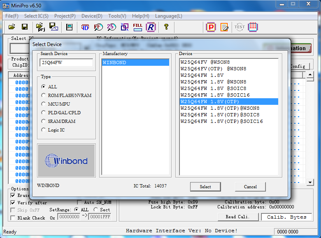Image resolution: width=321 pixels, height=238 pixels.
Task: Open the Project(P) menu
Action: coord(65,16)
